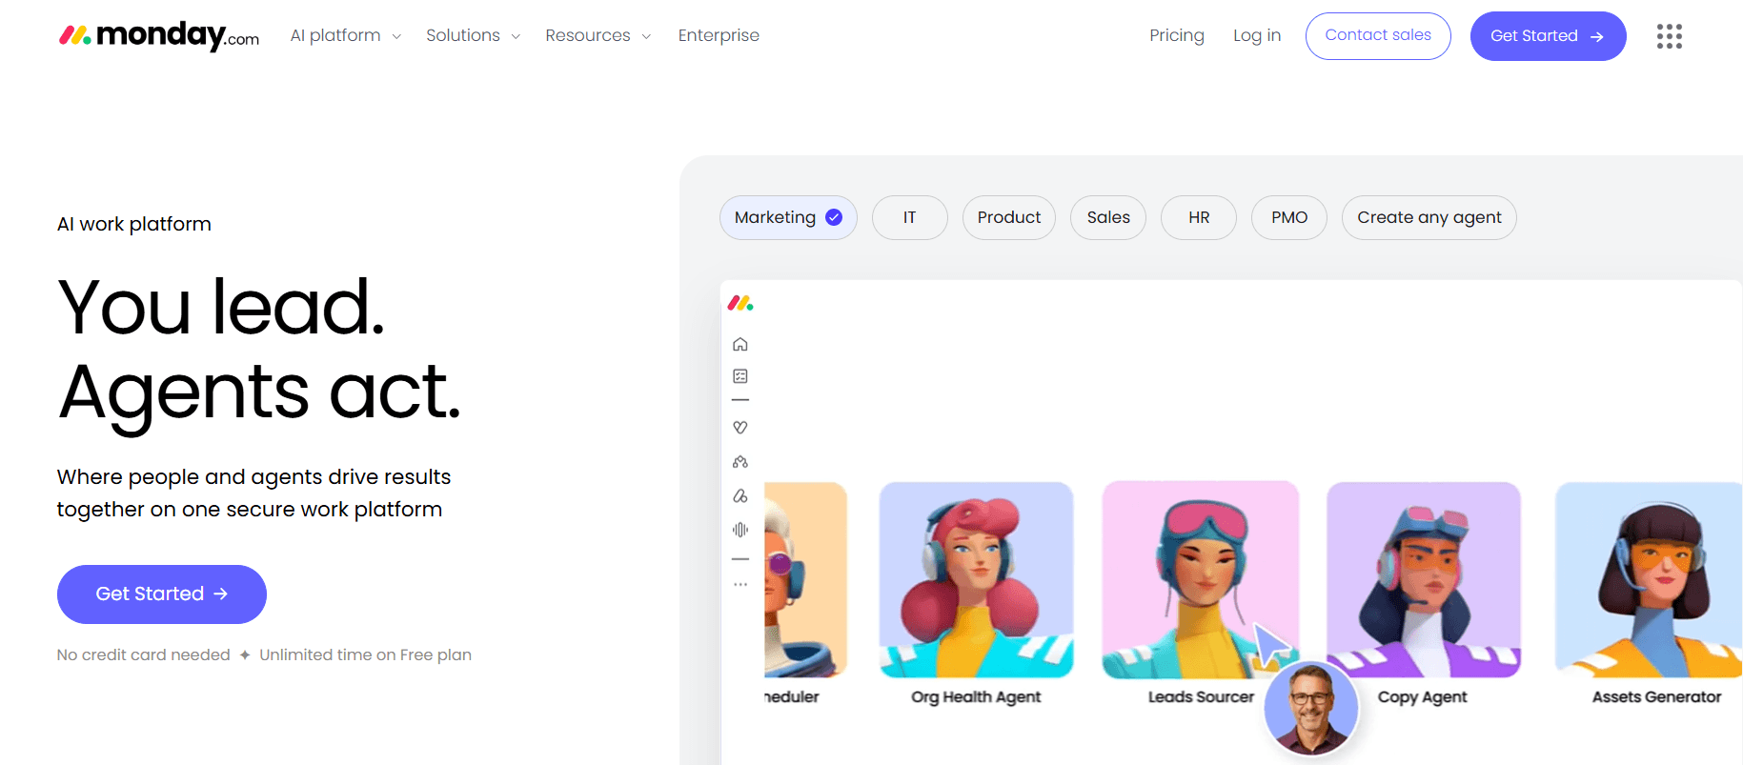This screenshot has width=1763, height=765.
Task: Click the monday.com logo in the header
Action: point(159,36)
